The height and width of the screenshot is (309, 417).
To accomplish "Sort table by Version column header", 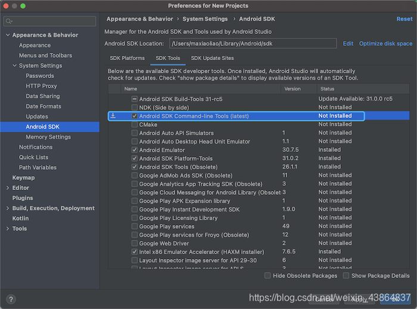I will [x=299, y=89].
